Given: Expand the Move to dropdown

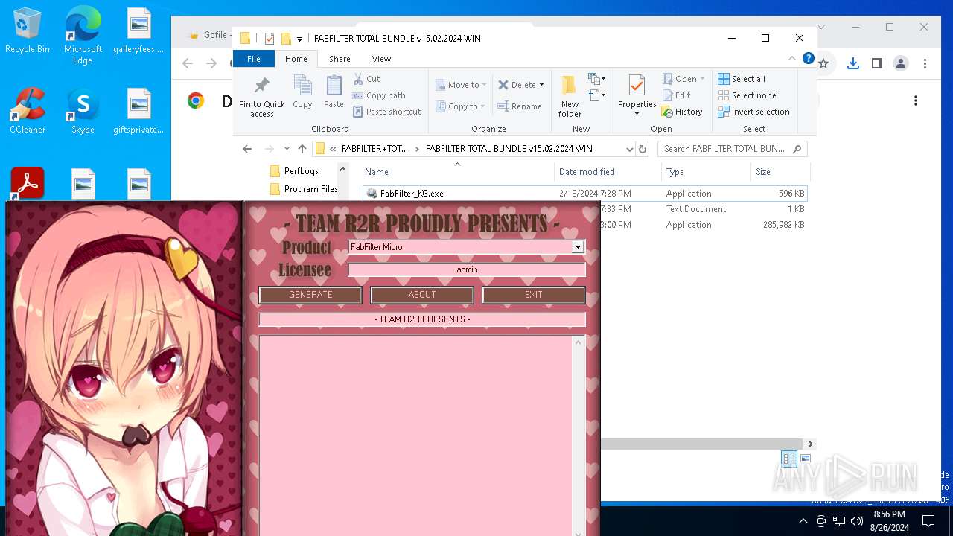Looking at the screenshot, I should coord(484,85).
